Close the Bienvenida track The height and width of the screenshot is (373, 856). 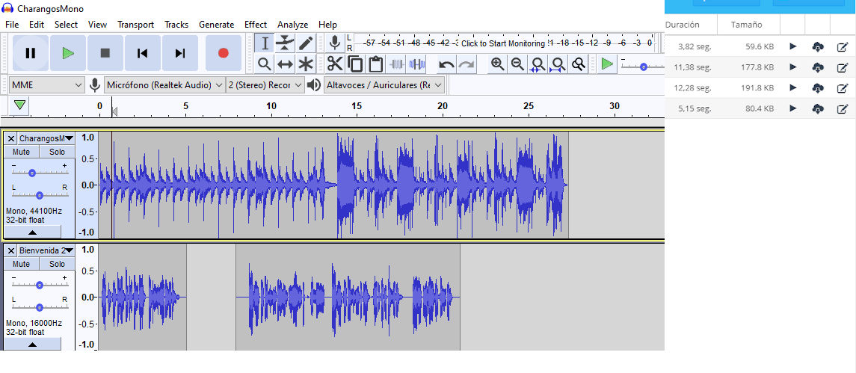point(11,250)
